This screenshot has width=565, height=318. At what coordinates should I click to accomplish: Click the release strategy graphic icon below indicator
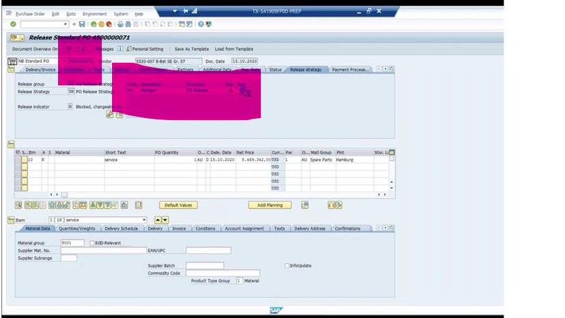(x=110, y=115)
